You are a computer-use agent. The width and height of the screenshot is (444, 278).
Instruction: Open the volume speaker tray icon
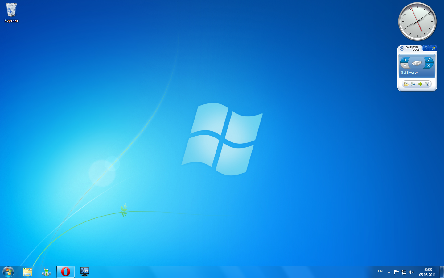[411, 272]
